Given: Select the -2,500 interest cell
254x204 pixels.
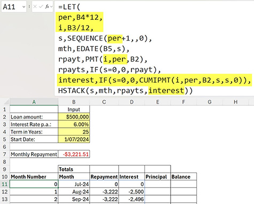Looking at the screenshot, I should coord(132,192).
